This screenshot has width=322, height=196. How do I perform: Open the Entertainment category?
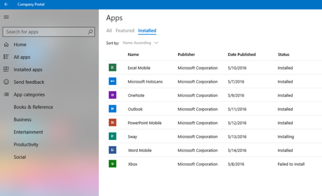[28, 132]
